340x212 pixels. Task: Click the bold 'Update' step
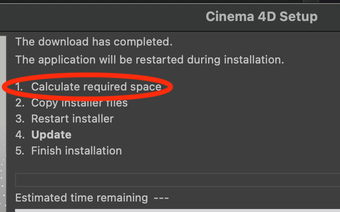click(51, 134)
